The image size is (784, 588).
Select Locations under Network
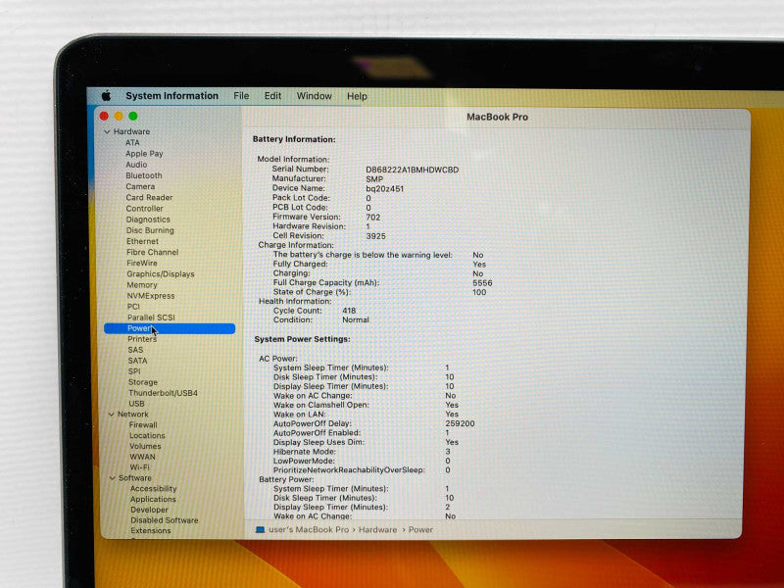click(x=147, y=435)
